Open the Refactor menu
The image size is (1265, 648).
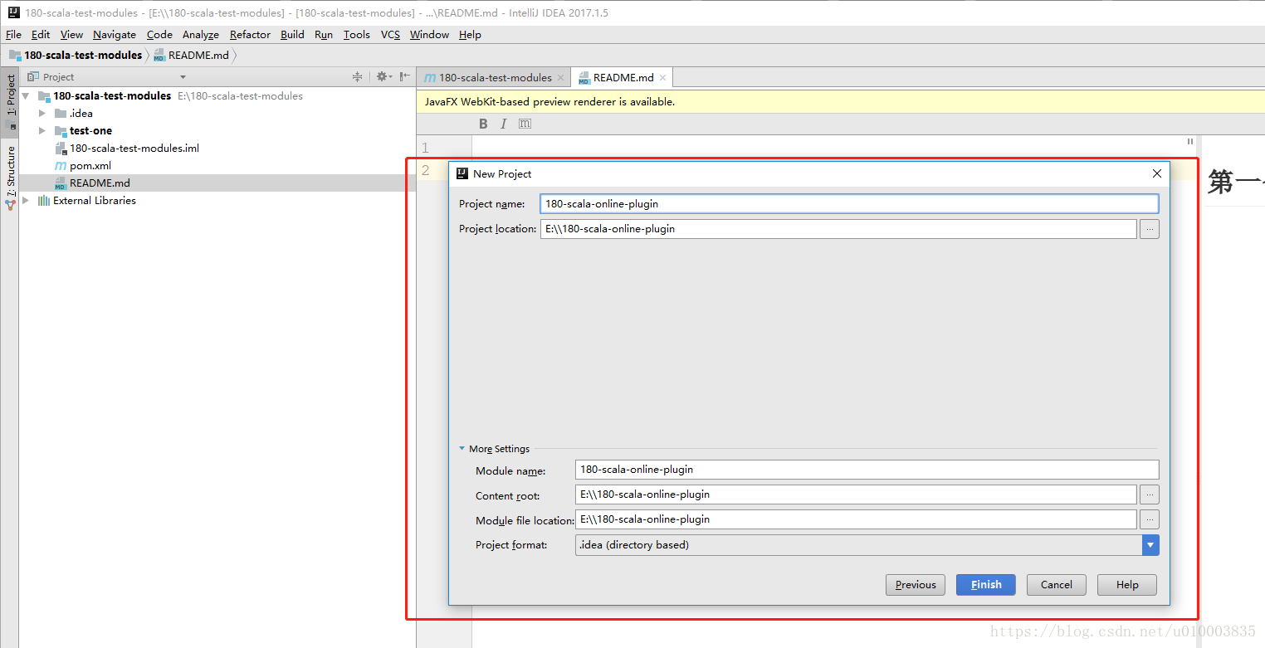point(250,35)
